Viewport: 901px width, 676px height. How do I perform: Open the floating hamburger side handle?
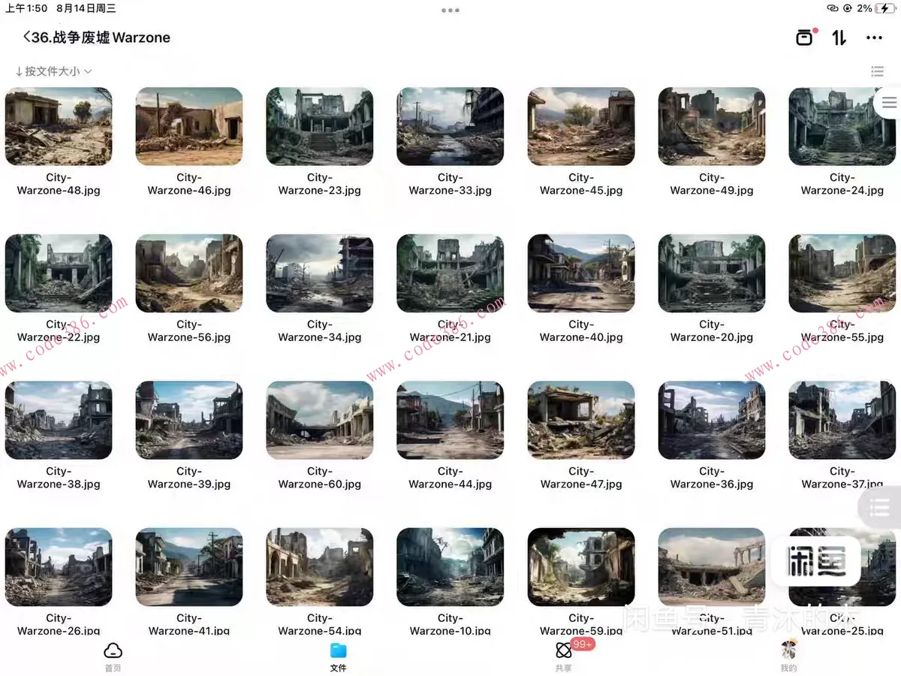tap(888, 103)
